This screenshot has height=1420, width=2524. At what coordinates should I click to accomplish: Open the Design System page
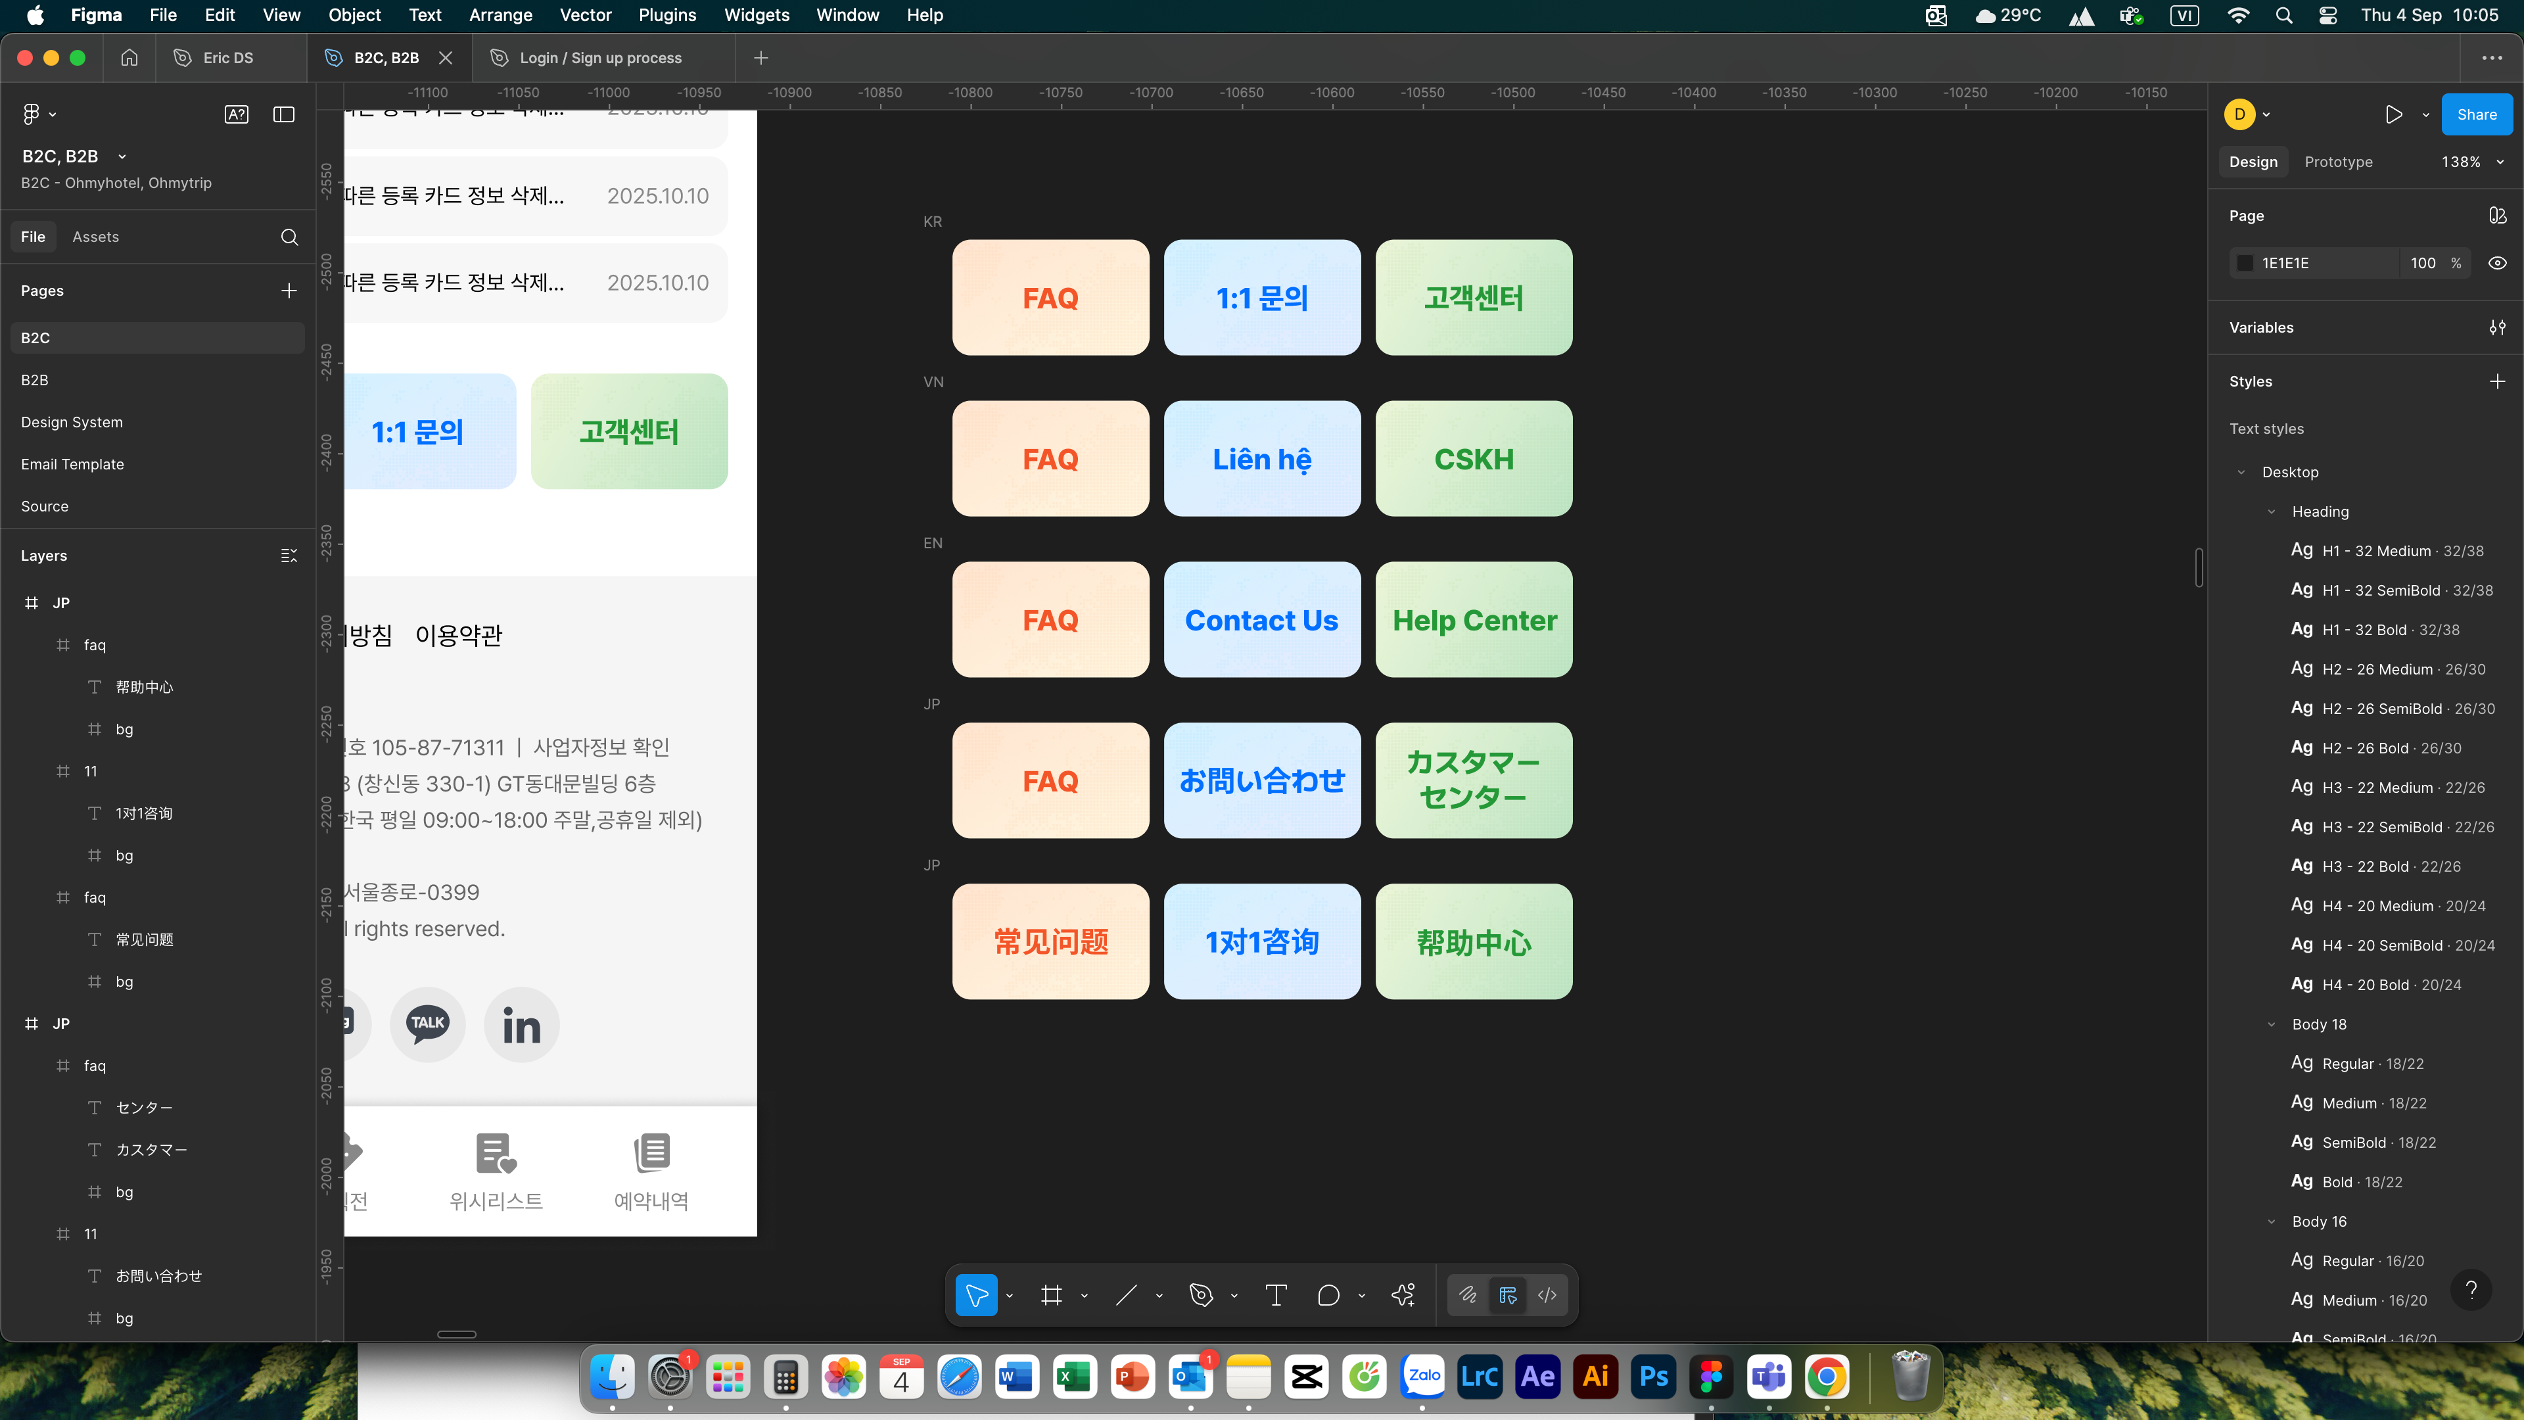click(x=72, y=422)
